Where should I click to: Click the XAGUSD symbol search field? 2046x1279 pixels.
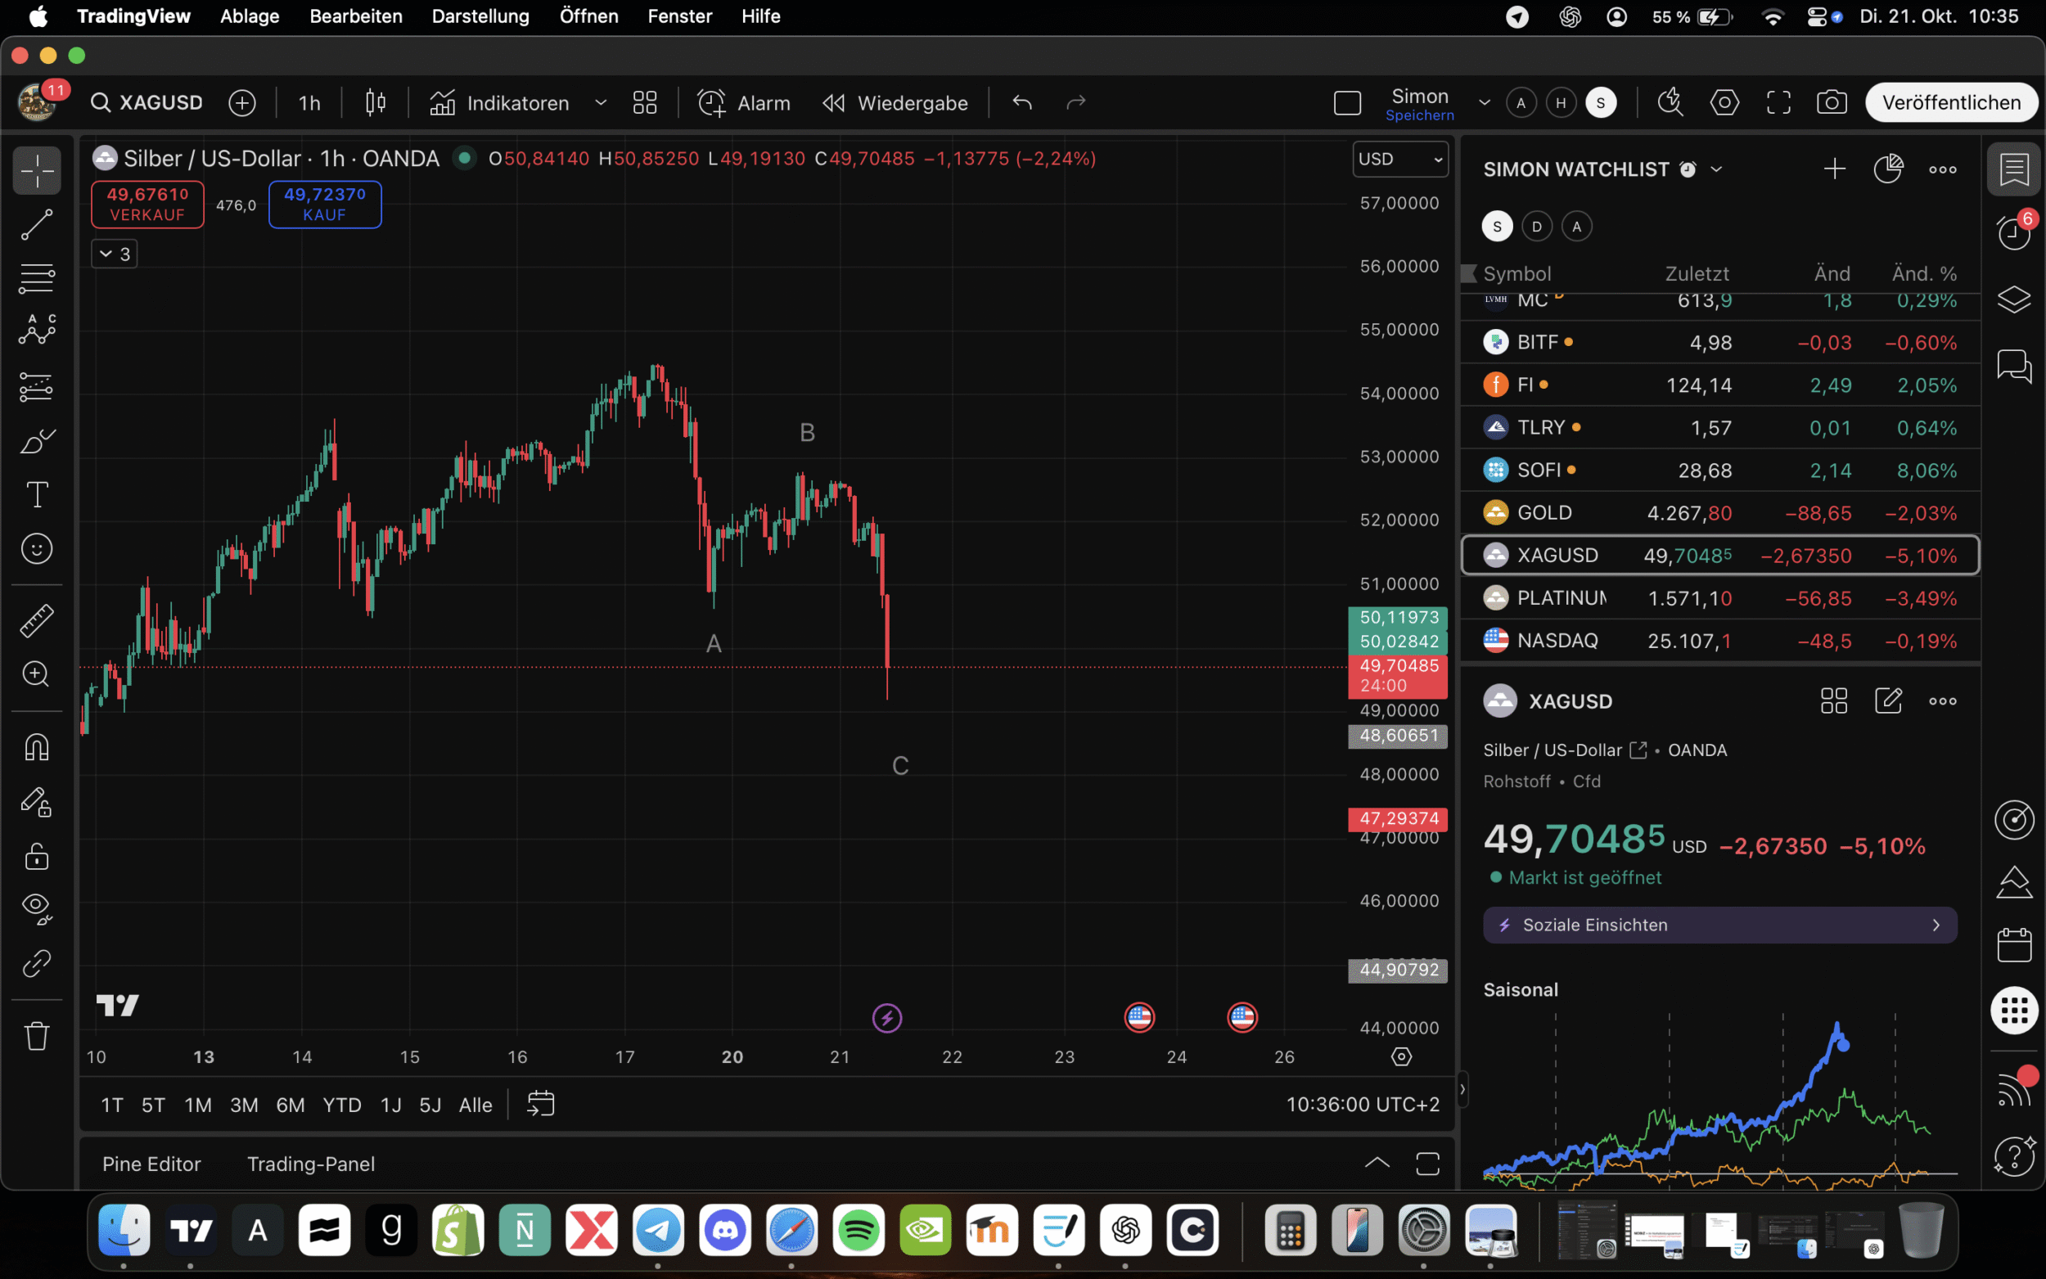148,103
